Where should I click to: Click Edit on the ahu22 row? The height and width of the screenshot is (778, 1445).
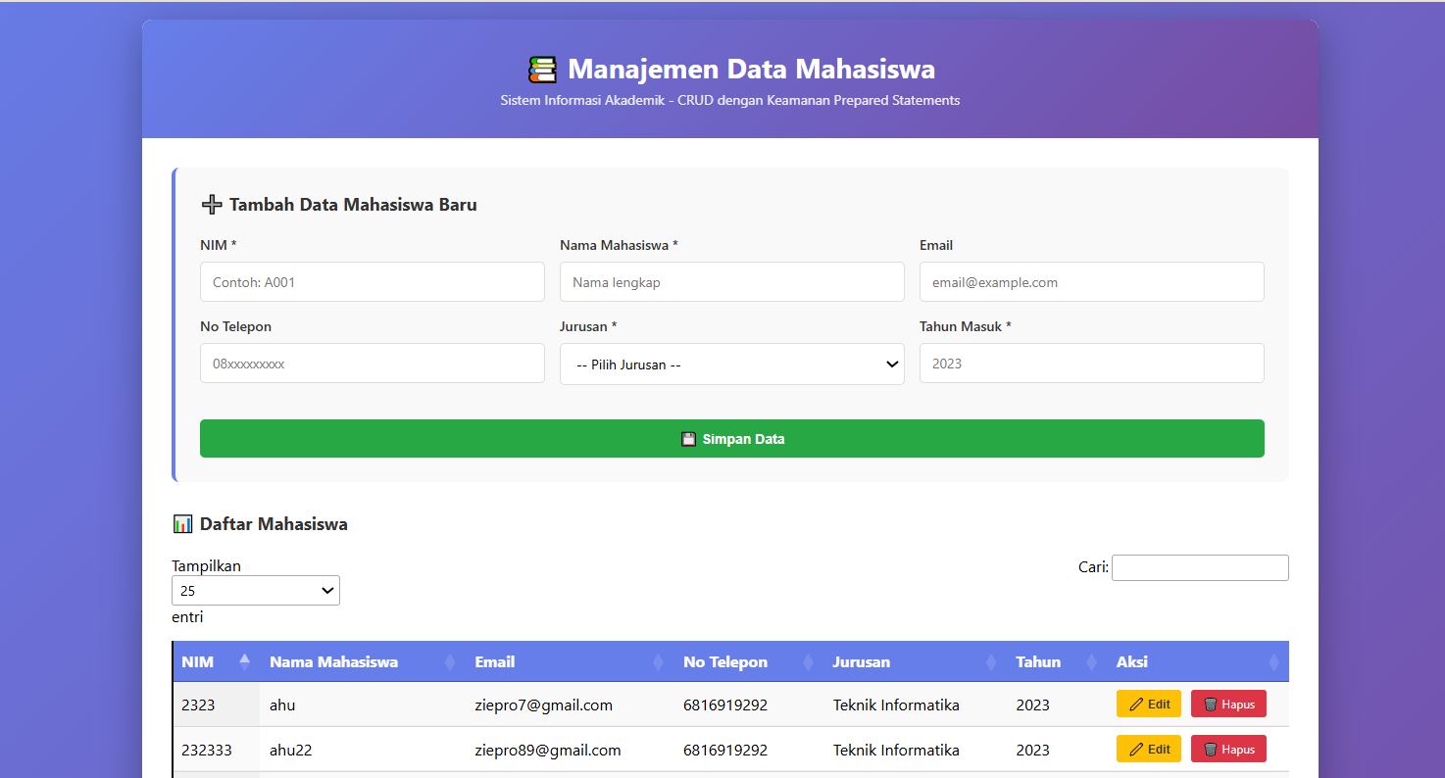[1148, 750]
